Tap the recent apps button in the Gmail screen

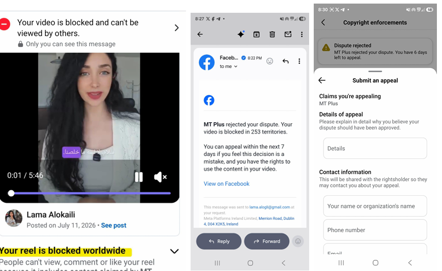[x=217, y=263]
